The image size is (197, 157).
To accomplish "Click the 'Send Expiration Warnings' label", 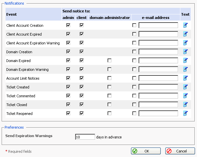I will tap(29, 136).
